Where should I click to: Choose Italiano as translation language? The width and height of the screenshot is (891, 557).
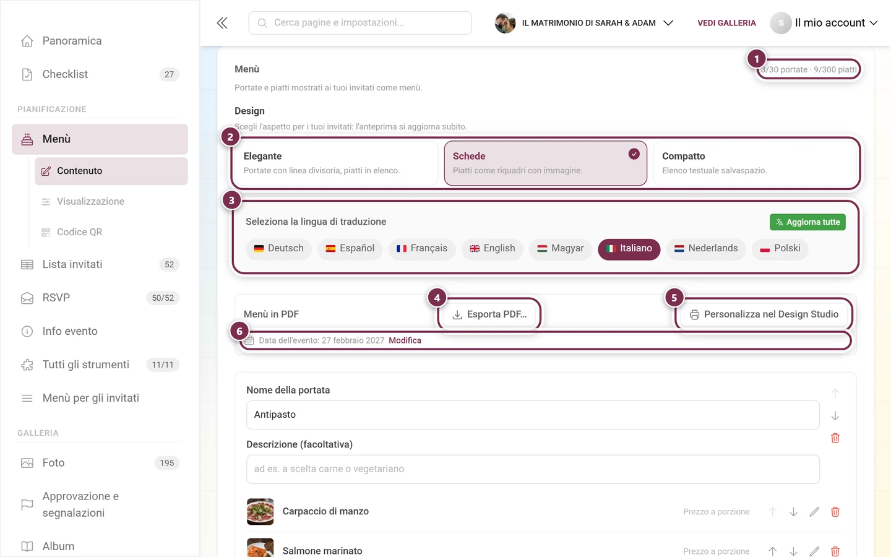[629, 249]
